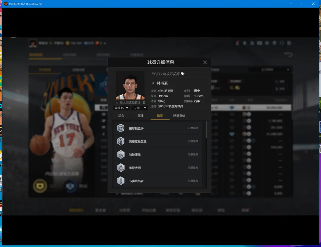
Task: Switch to the 综合 tab
Action: [x=121, y=116]
